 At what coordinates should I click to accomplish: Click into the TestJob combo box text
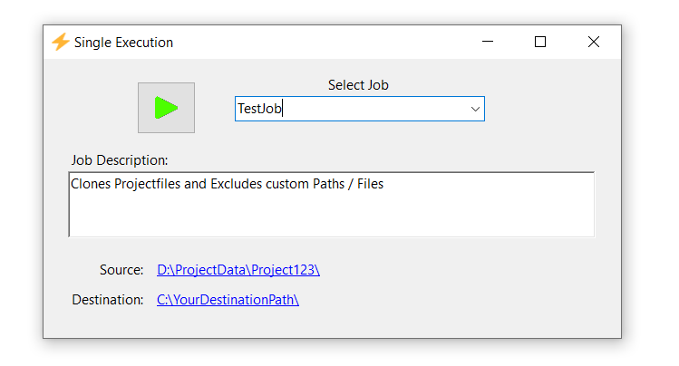pyautogui.click(x=259, y=109)
